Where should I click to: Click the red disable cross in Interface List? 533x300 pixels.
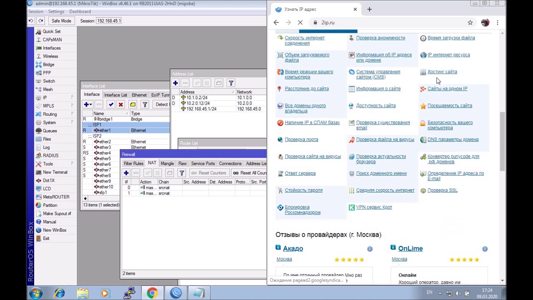pyautogui.click(x=121, y=105)
